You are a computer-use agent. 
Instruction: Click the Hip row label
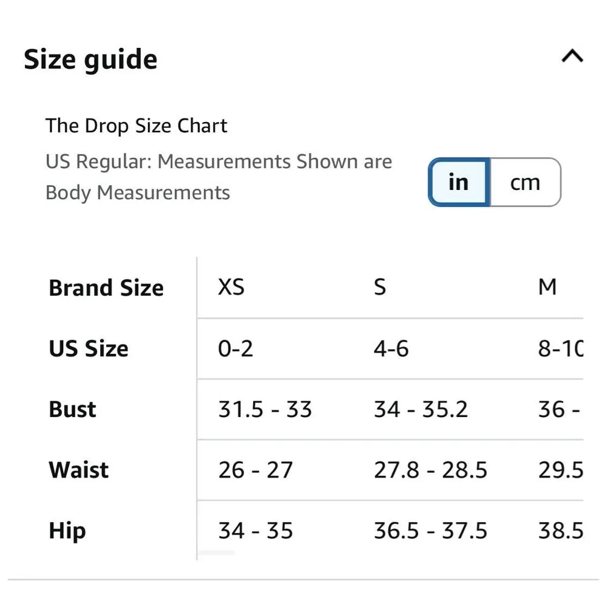point(67,530)
